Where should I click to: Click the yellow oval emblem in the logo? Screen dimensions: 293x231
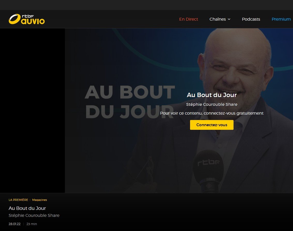coord(14,19)
